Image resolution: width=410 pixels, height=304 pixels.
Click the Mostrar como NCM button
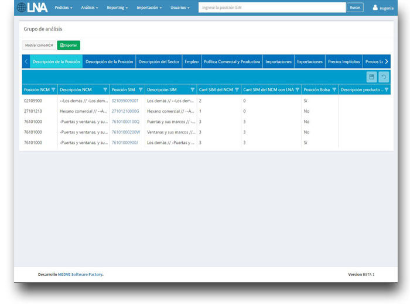point(39,45)
